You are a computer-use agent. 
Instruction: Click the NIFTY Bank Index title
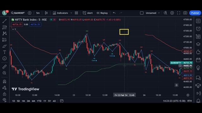31,20
